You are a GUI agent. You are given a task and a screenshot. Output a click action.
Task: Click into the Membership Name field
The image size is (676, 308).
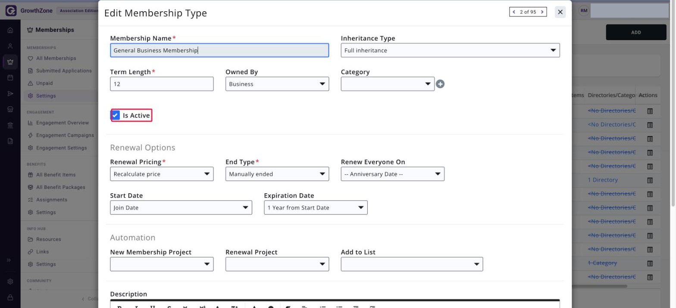click(x=219, y=50)
